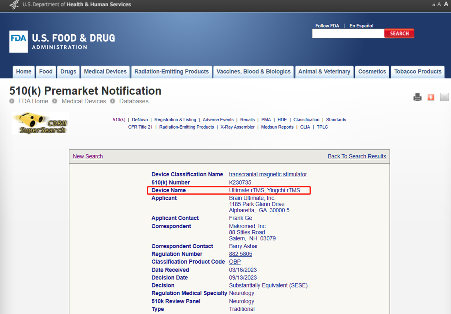451x314 pixels.
Task: Open the Adverse Events database link
Action: [218, 120]
